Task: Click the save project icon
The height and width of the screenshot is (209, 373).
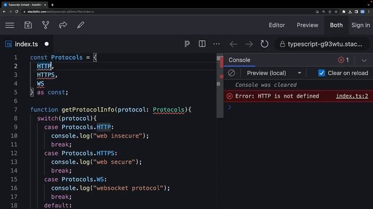Action: pos(28,25)
